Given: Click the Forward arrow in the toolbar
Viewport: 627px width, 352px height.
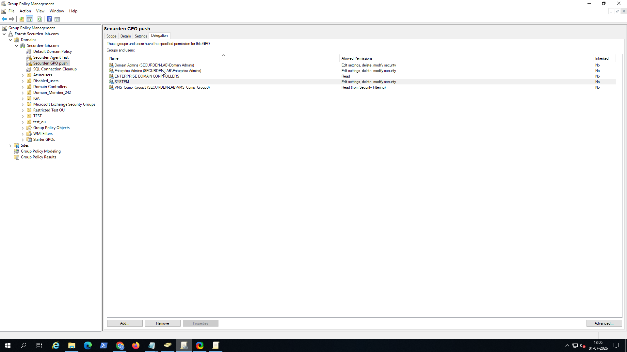Looking at the screenshot, I should (12, 19).
